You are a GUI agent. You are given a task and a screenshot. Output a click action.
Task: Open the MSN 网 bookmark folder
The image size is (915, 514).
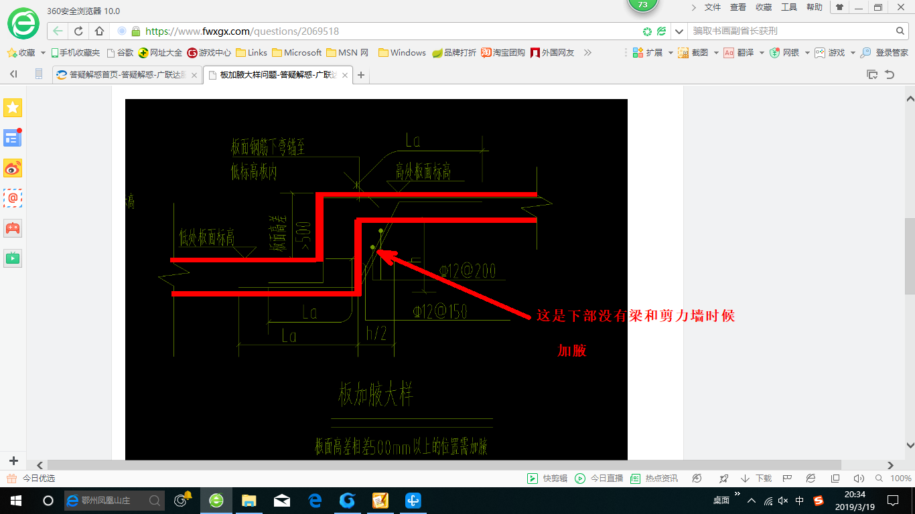347,52
